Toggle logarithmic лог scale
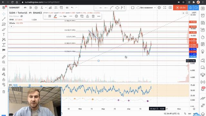 (x=190, y=113)
